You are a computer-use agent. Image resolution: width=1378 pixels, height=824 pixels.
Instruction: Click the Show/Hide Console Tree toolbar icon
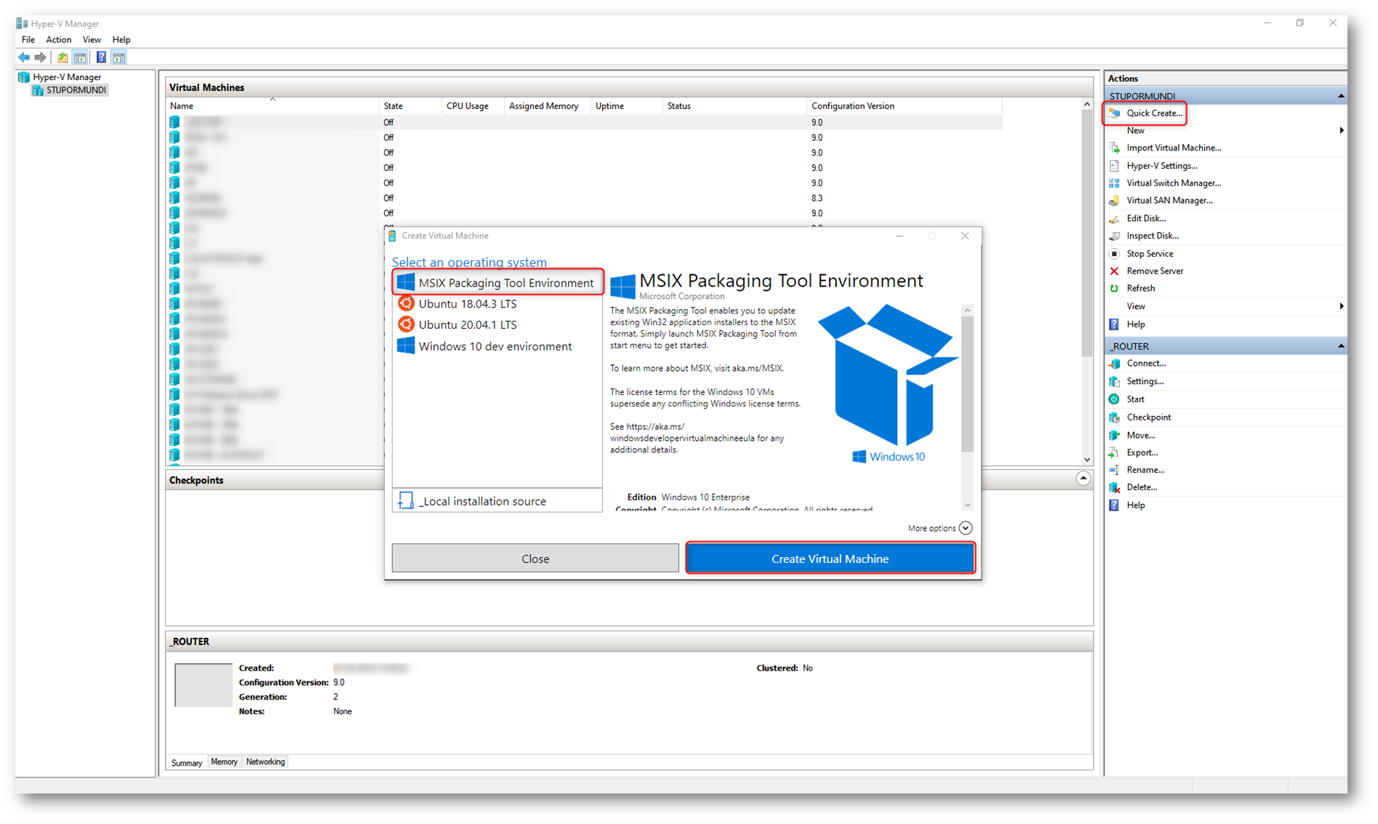[80, 57]
